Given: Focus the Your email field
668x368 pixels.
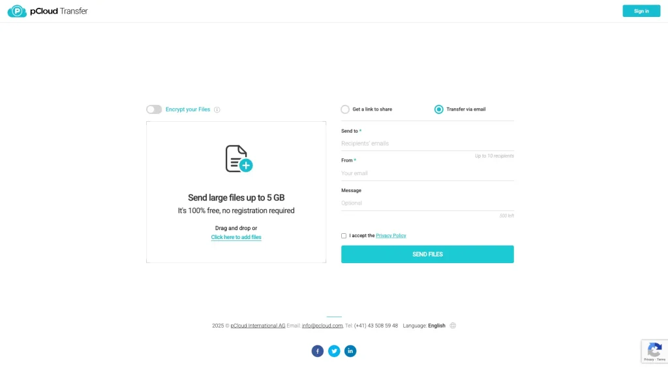Looking at the screenshot, I should pos(427,173).
